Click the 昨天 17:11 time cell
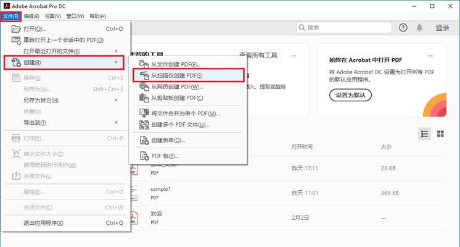Screen dimensions: 460x247 [x=305, y=169]
